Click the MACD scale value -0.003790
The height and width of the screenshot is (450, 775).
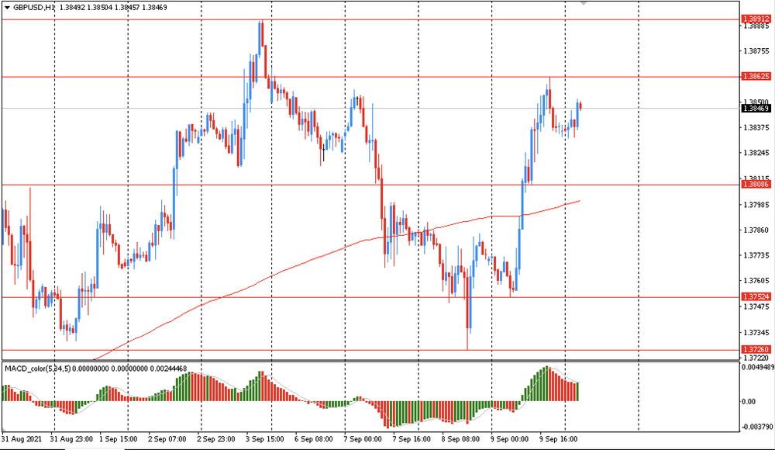pyautogui.click(x=757, y=427)
